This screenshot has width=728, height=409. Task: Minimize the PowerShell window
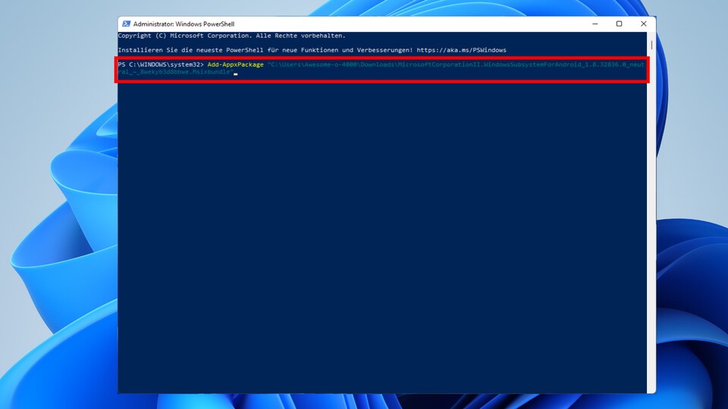click(x=595, y=23)
